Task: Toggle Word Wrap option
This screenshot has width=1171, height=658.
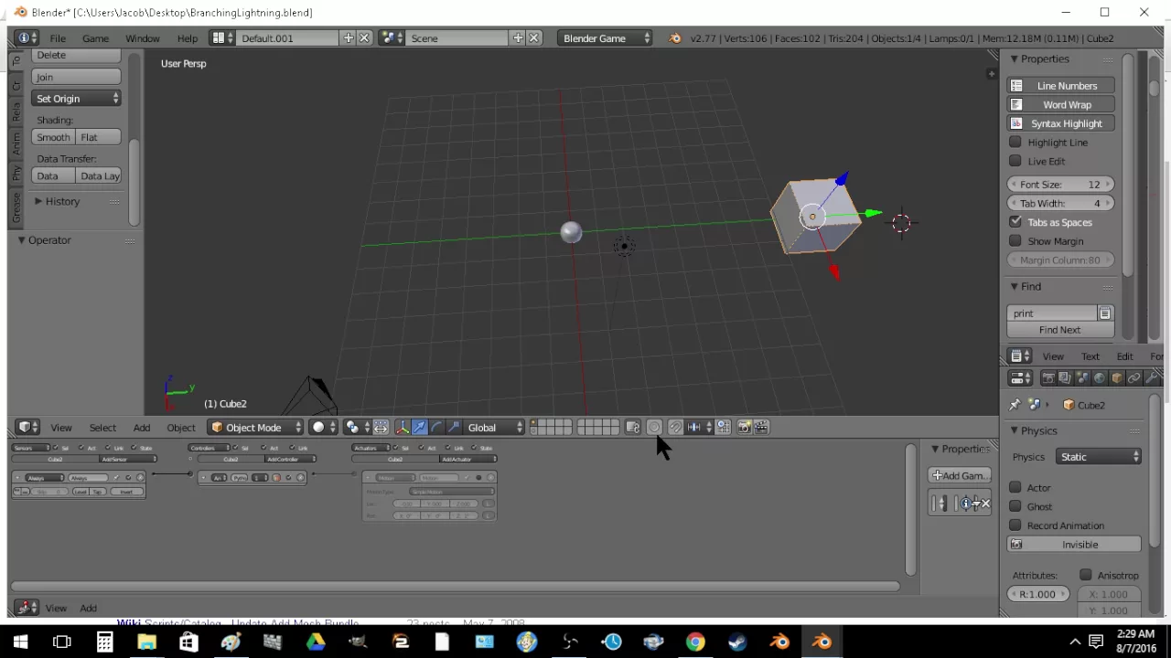Action: [x=1060, y=105]
